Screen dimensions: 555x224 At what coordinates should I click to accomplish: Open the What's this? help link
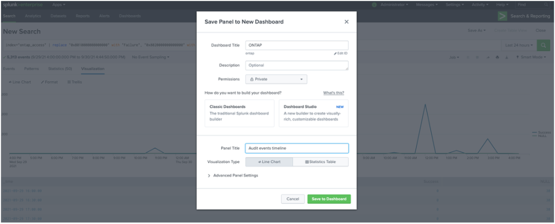pos(333,93)
